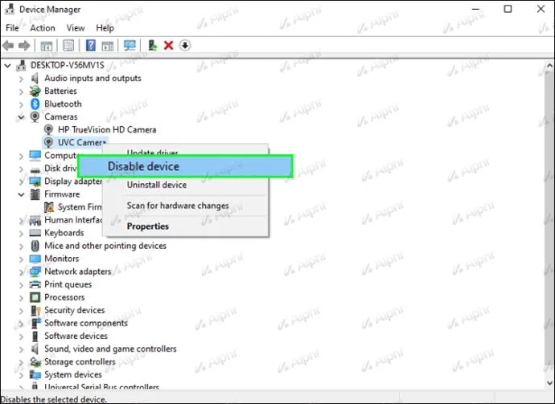Open the Action menu
Viewport: 555px width, 404px height.
(43, 28)
